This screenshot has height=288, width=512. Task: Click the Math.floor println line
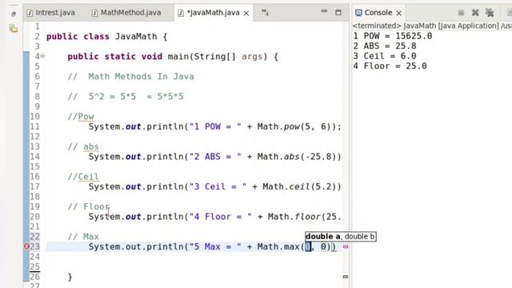[x=215, y=217]
